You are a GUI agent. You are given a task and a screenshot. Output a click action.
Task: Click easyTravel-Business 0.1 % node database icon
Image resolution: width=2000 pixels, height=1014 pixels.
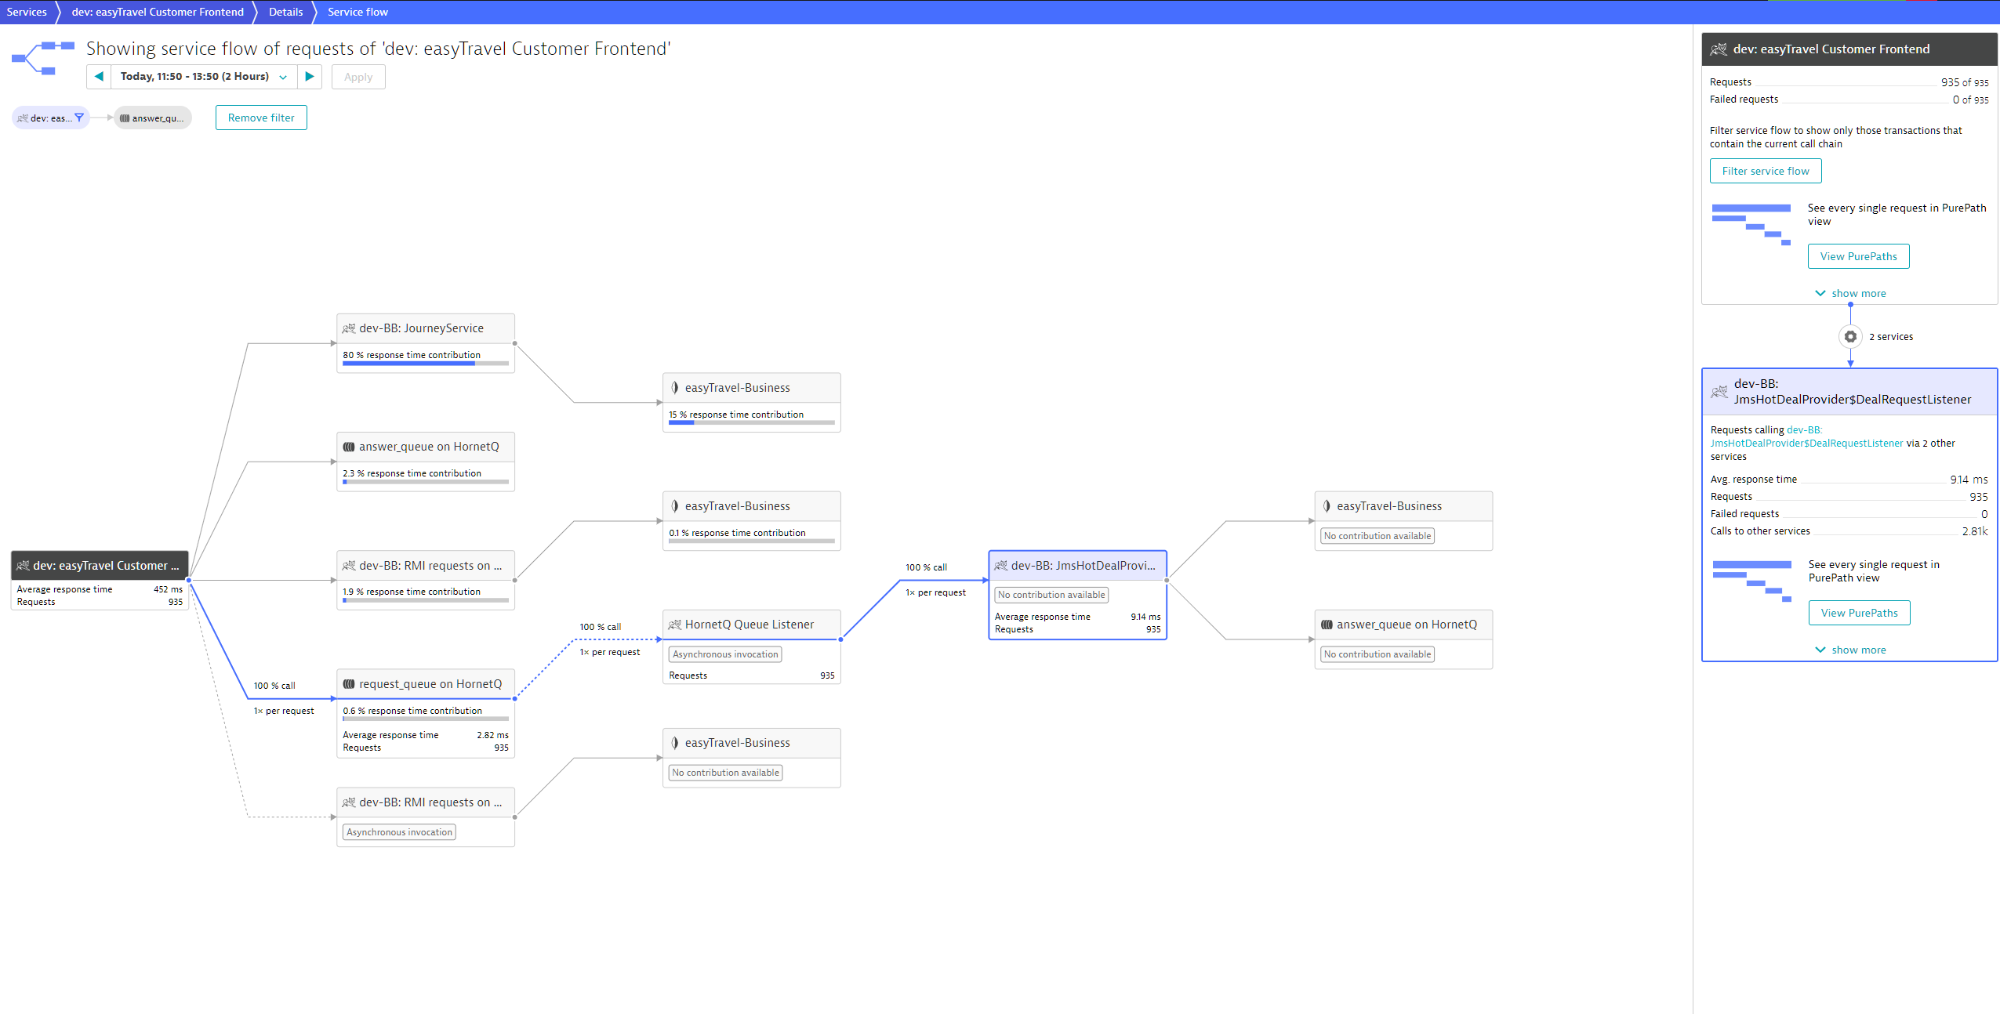click(x=675, y=506)
